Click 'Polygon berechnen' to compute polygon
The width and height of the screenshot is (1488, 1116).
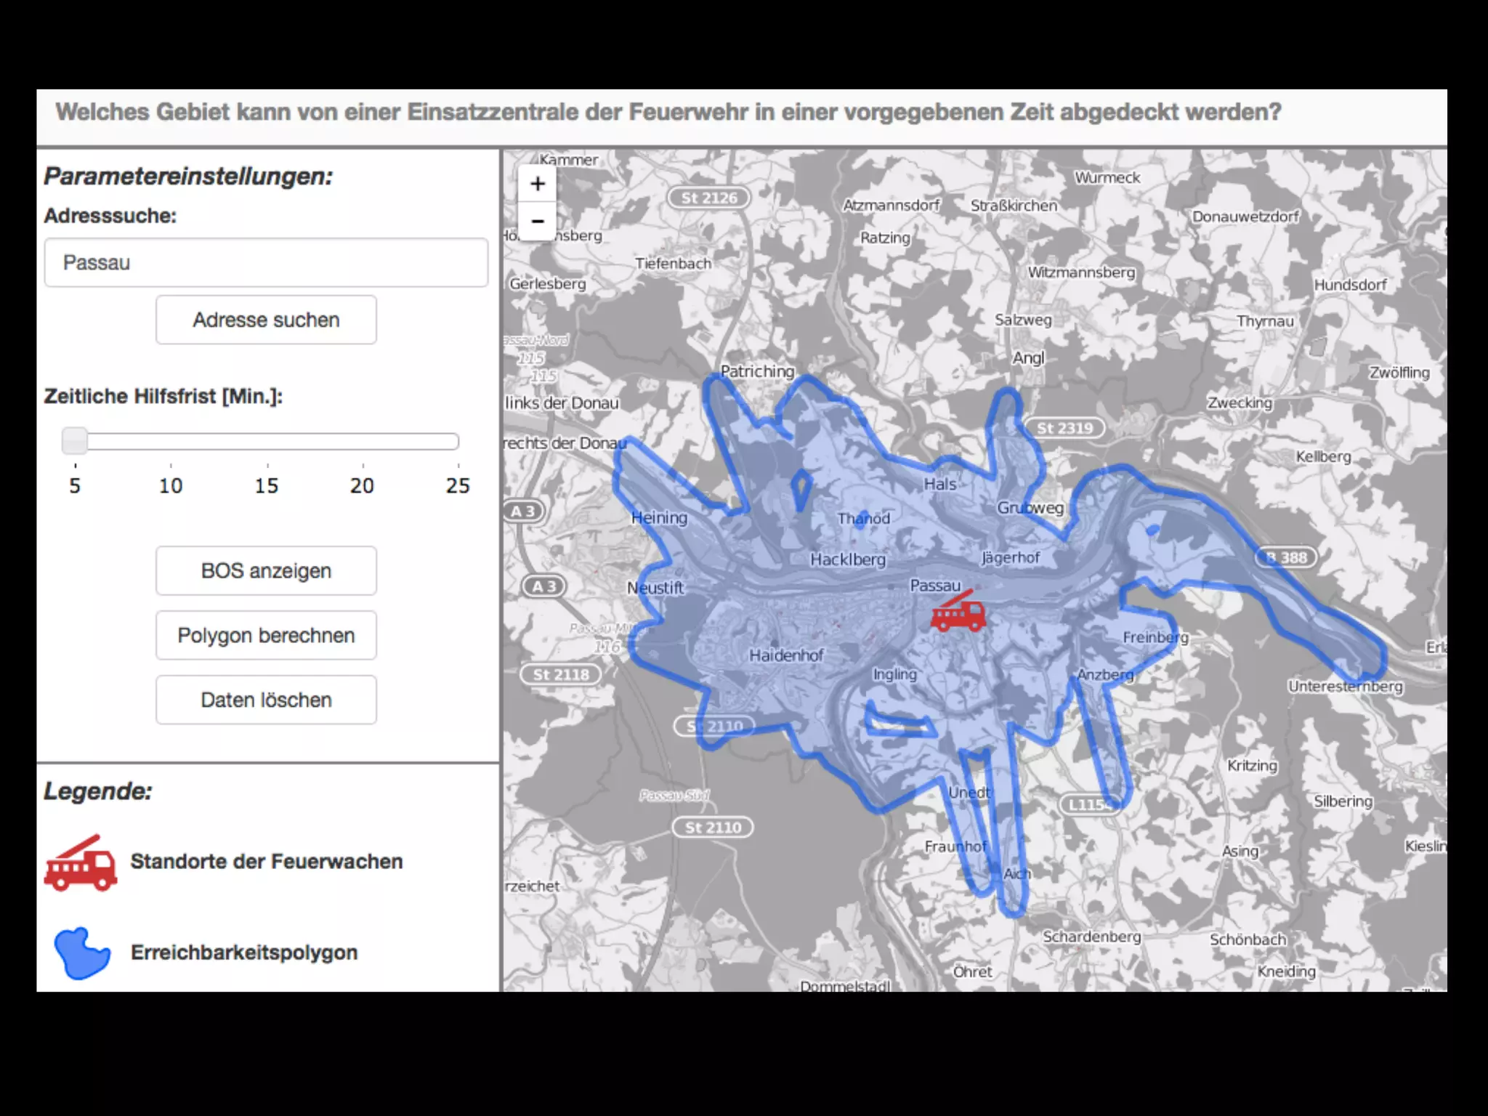(x=266, y=635)
